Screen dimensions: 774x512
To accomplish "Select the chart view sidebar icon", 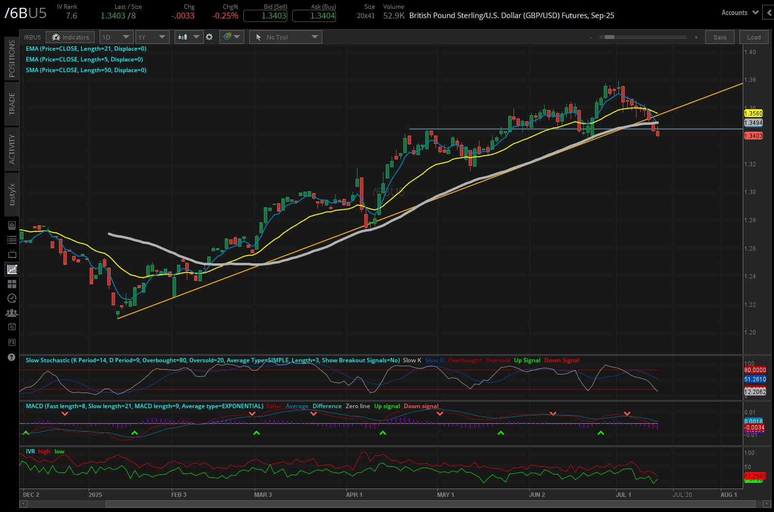I will (x=12, y=269).
